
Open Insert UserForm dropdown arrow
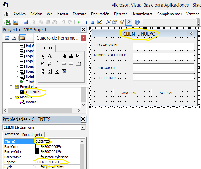[20, 22]
